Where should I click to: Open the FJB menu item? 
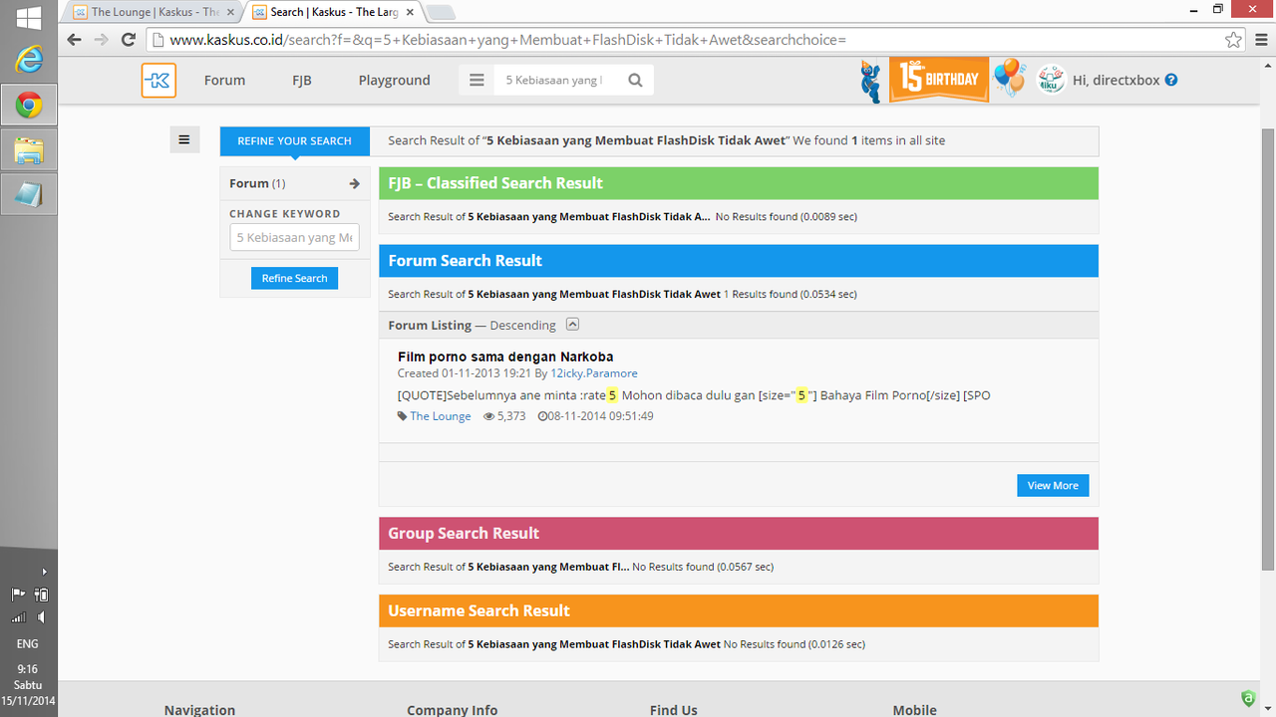[x=302, y=80]
